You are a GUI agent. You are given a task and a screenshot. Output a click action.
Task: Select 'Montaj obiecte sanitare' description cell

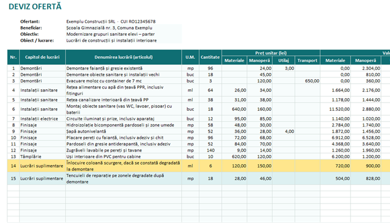coord(124,109)
